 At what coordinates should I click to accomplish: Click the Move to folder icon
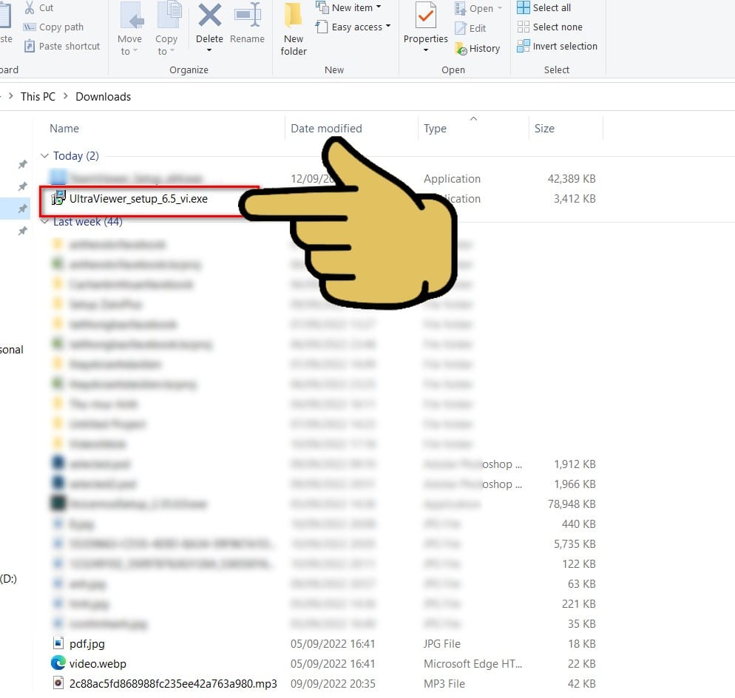click(132, 17)
